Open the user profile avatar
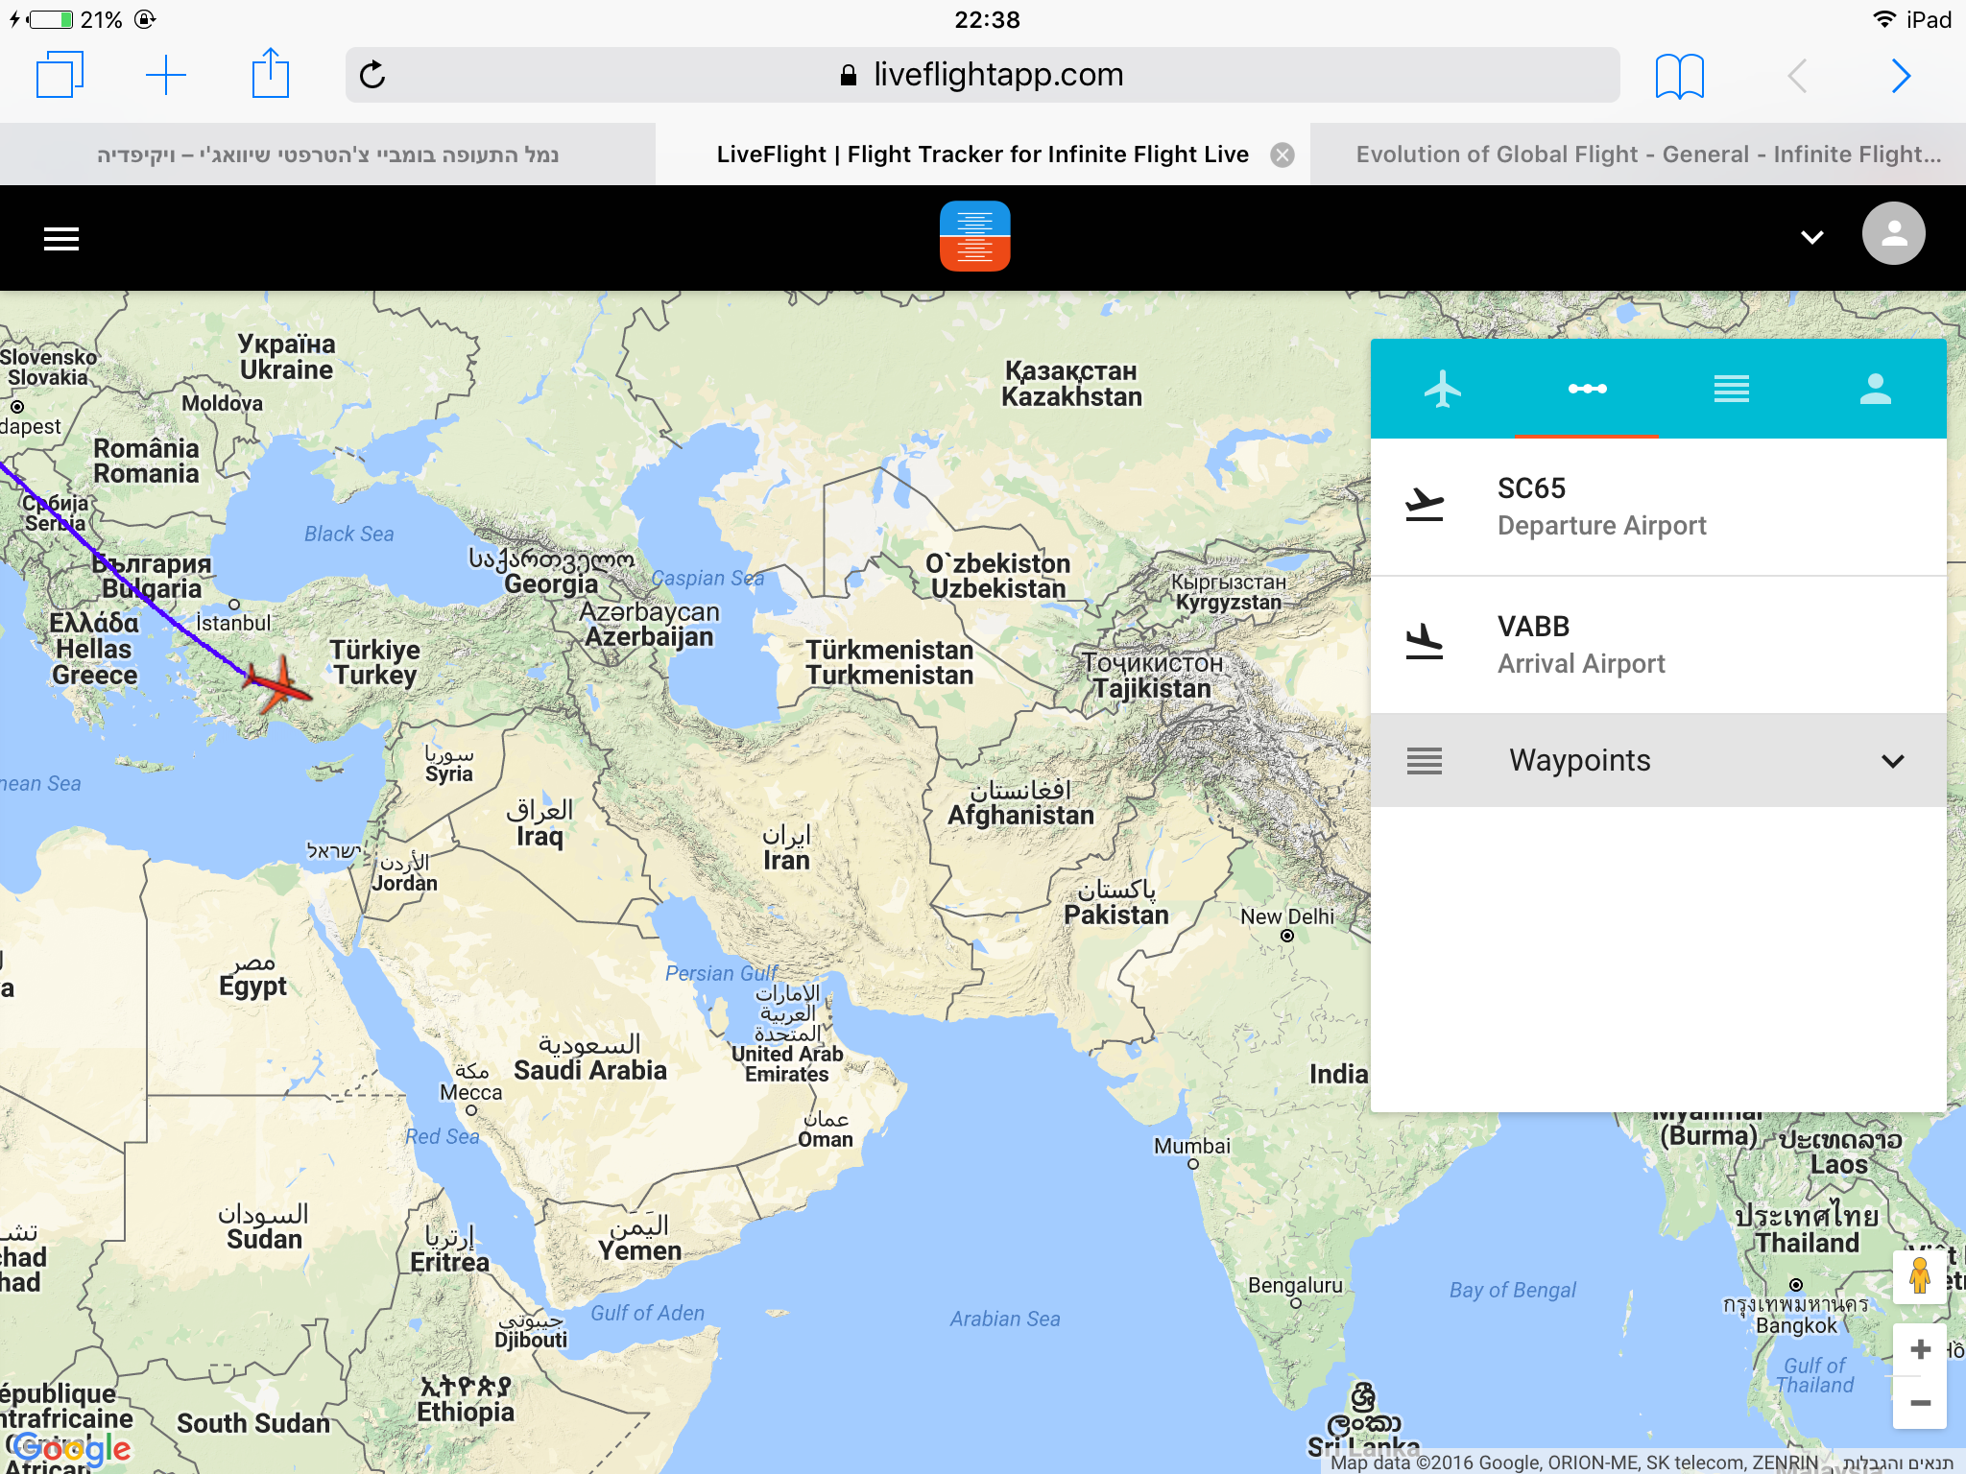 coord(1893,234)
